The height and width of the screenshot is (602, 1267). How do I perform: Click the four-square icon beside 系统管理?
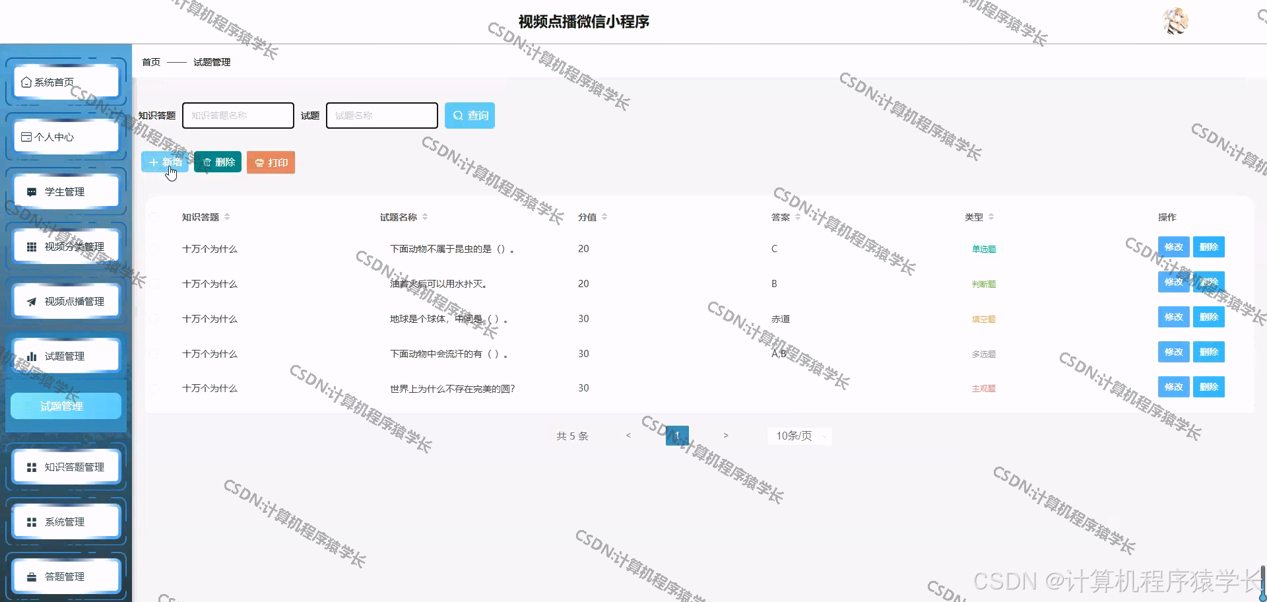31,522
